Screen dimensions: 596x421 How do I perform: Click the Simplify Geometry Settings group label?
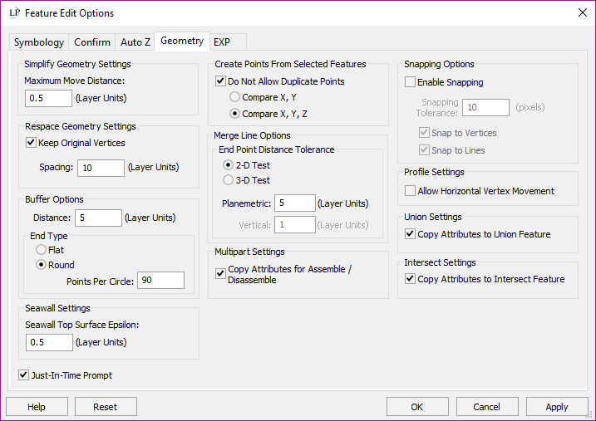tap(77, 64)
